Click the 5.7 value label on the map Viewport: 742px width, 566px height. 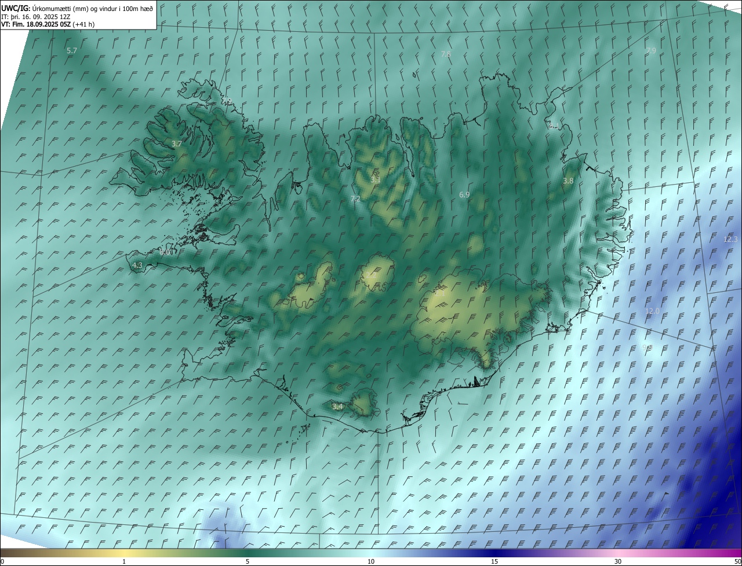tap(72, 51)
